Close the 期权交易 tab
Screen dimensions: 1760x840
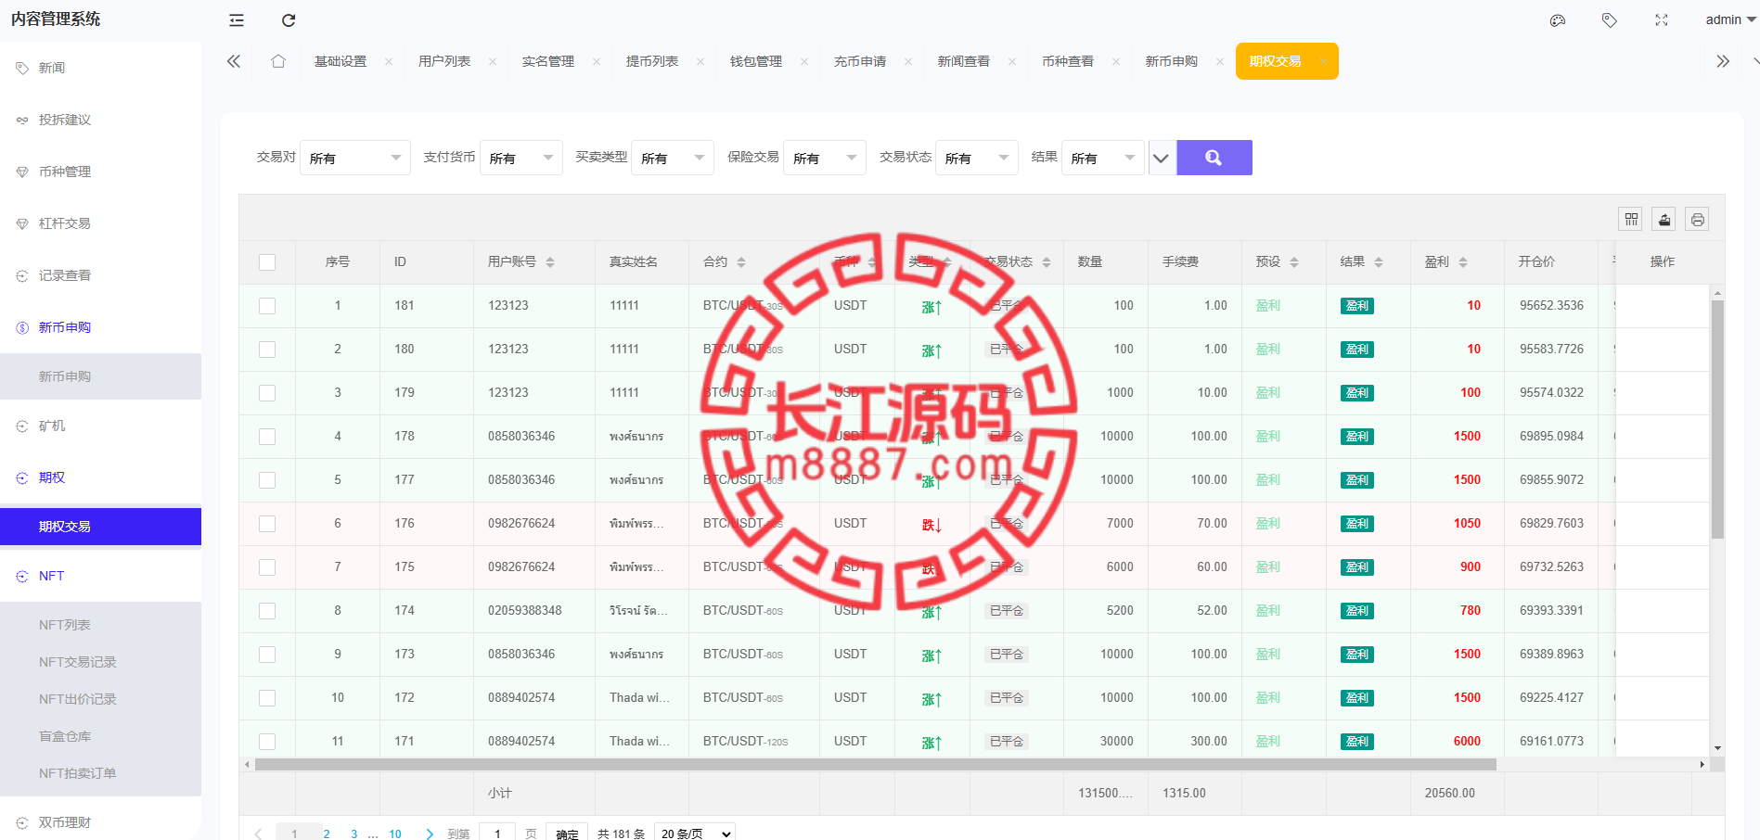pyautogui.click(x=1323, y=62)
